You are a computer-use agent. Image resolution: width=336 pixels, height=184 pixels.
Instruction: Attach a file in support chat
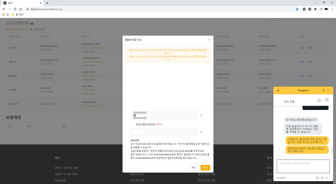(x=322, y=178)
